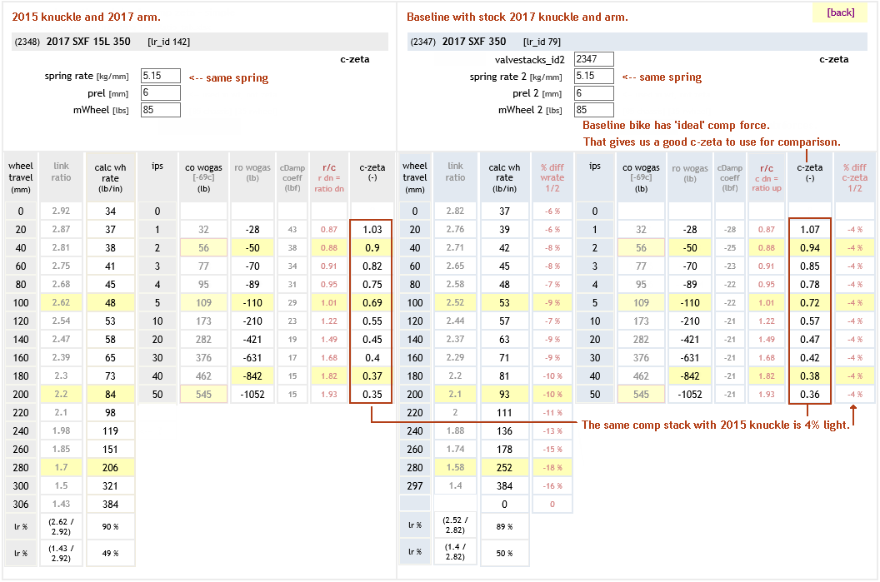Click the [back] link
The image size is (880, 582).
pos(840,12)
